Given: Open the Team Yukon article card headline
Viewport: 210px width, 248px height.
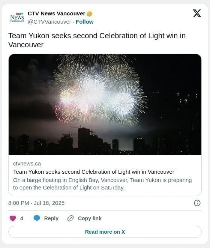Looking at the screenshot, I should [x=94, y=172].
